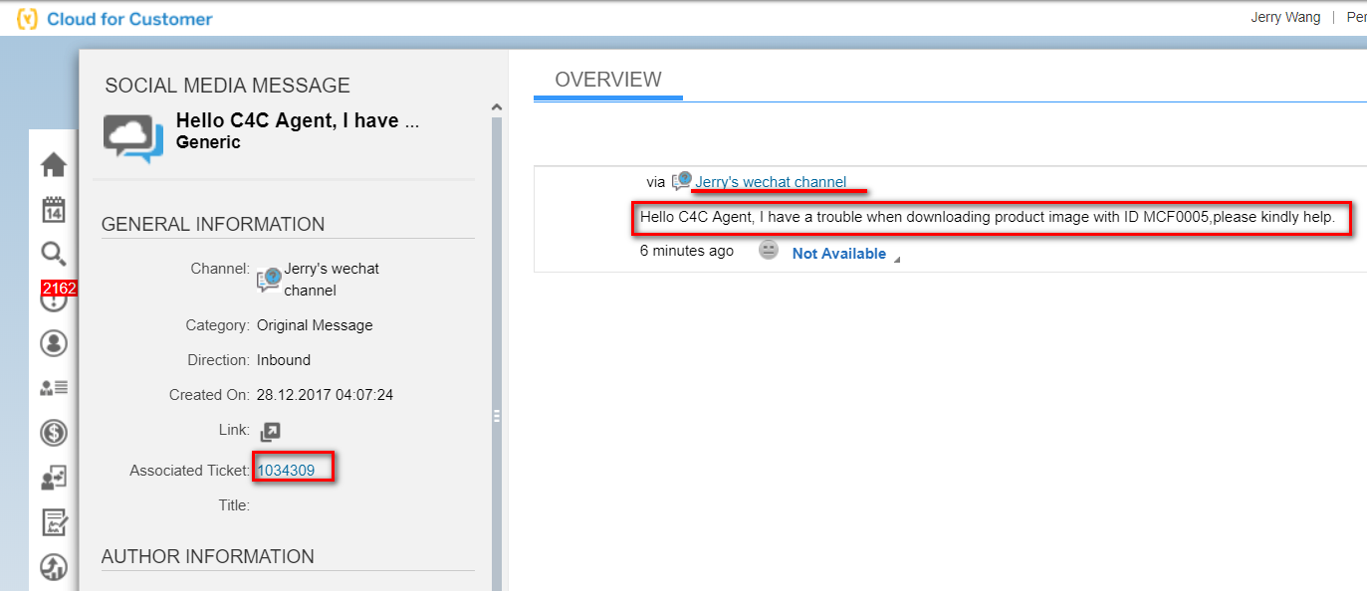This screenshot has width=1367, height=591.
Task: Click the GENERAL INFORMATION heading
Action: click(x=213, y=224)
